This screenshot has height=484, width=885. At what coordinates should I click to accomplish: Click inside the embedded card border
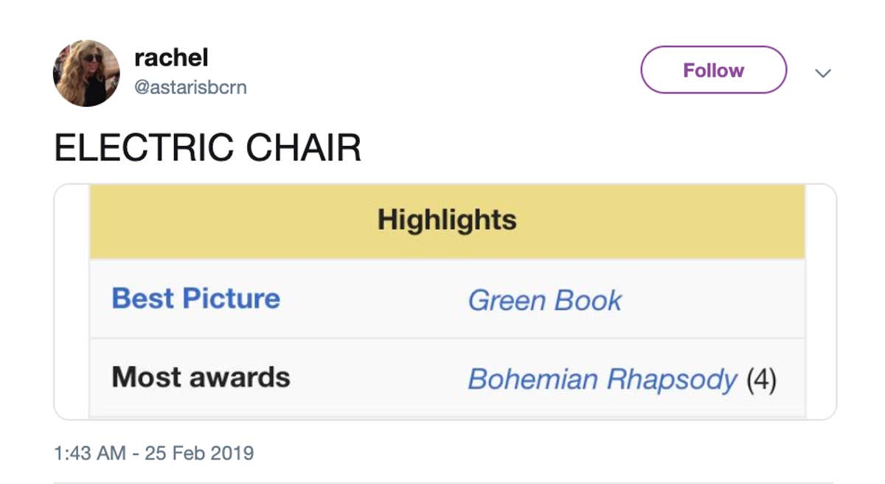(x=446, y=324)
